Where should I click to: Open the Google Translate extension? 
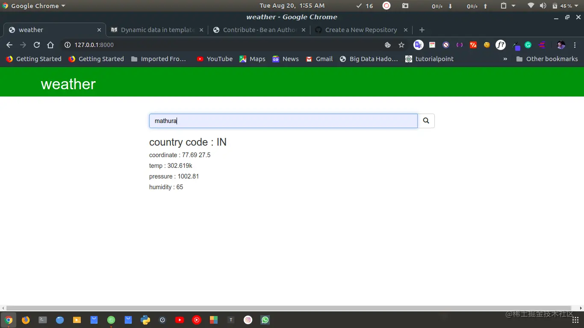pyautogui.click(x=419, y=45)
